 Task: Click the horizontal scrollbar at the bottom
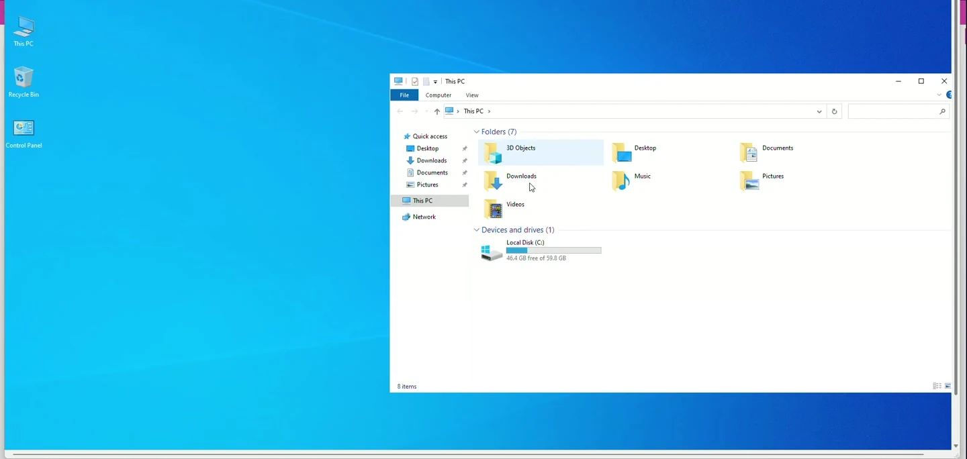468,454
